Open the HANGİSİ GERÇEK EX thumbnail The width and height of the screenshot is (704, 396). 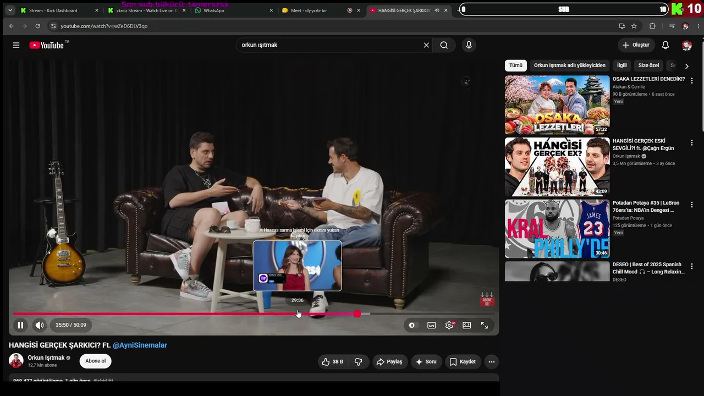[557, 167]
